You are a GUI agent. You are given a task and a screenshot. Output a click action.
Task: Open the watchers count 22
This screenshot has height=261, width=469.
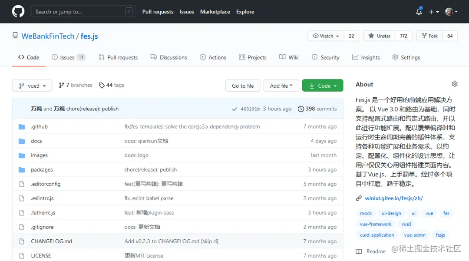[351, 36]
